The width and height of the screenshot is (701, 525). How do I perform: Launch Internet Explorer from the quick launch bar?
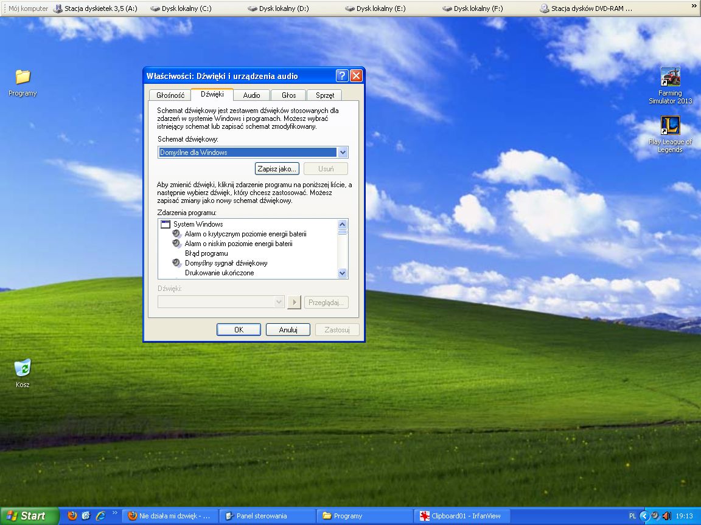click(101, 516)
